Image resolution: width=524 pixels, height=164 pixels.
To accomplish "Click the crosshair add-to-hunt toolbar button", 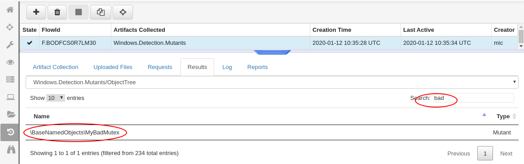I will pyautogui.click(x=123, y=12).
